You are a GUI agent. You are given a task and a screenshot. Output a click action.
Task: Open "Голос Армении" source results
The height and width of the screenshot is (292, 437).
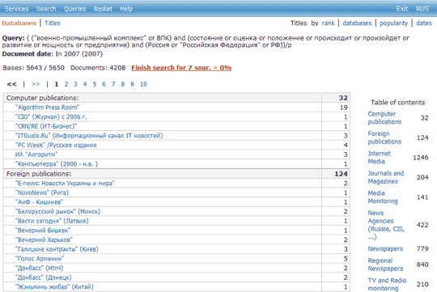click(40, 259)
